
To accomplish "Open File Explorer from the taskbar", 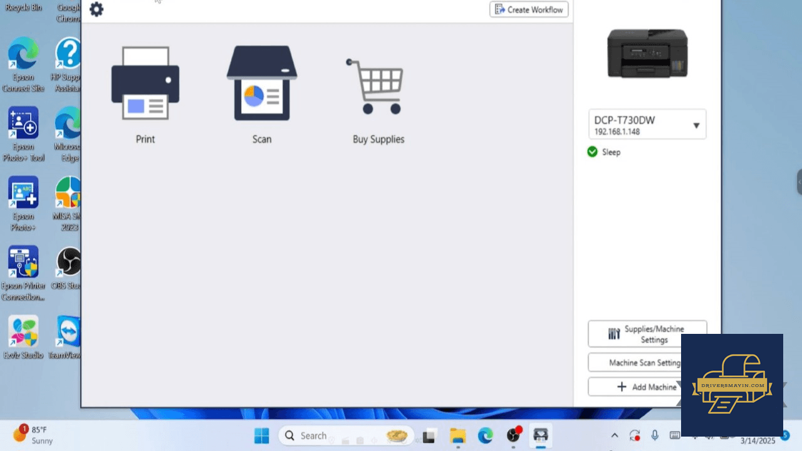I will (458, 436).
